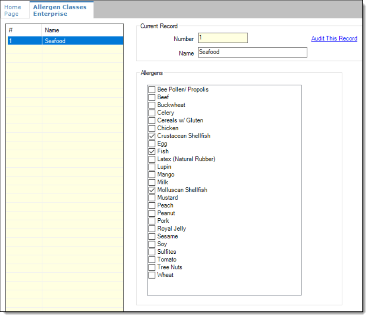
Task: Enable the Milk checkbox
Action: click(x=152, y=182)
